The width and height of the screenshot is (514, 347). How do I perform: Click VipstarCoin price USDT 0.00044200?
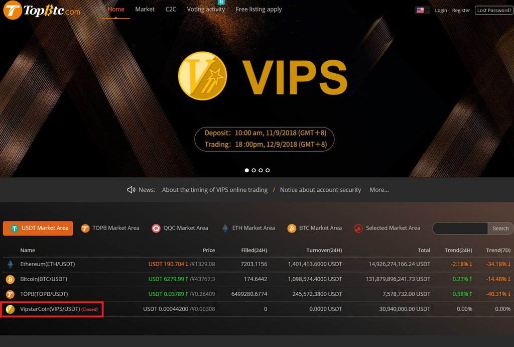point(166,309)
